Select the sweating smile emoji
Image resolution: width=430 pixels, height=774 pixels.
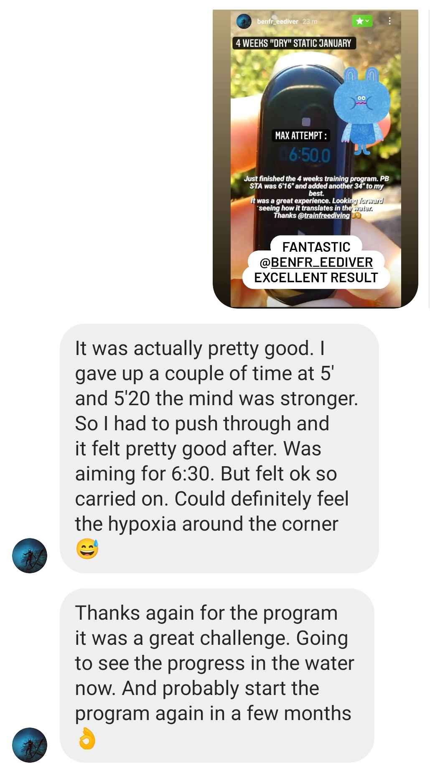click(x=87, y=549)
